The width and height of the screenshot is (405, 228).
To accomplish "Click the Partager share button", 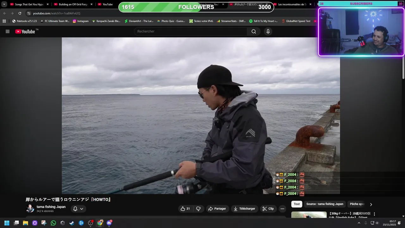I will point(217,209).
